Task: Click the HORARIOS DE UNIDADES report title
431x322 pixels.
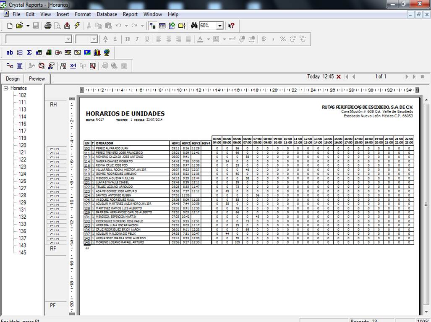Action: coord(125,114)
